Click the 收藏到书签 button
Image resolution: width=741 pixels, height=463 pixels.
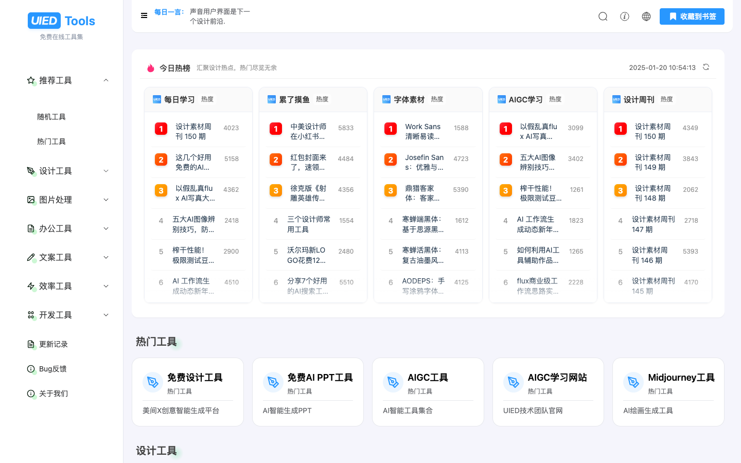point(692,16)
